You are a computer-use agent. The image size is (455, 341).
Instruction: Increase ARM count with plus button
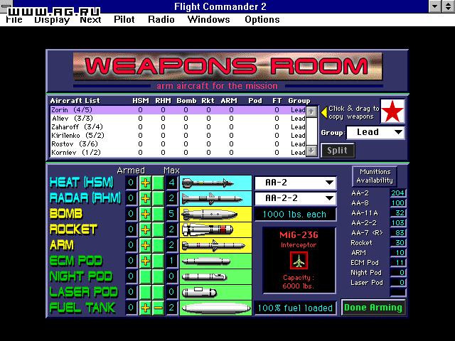[x=145, y=246]
